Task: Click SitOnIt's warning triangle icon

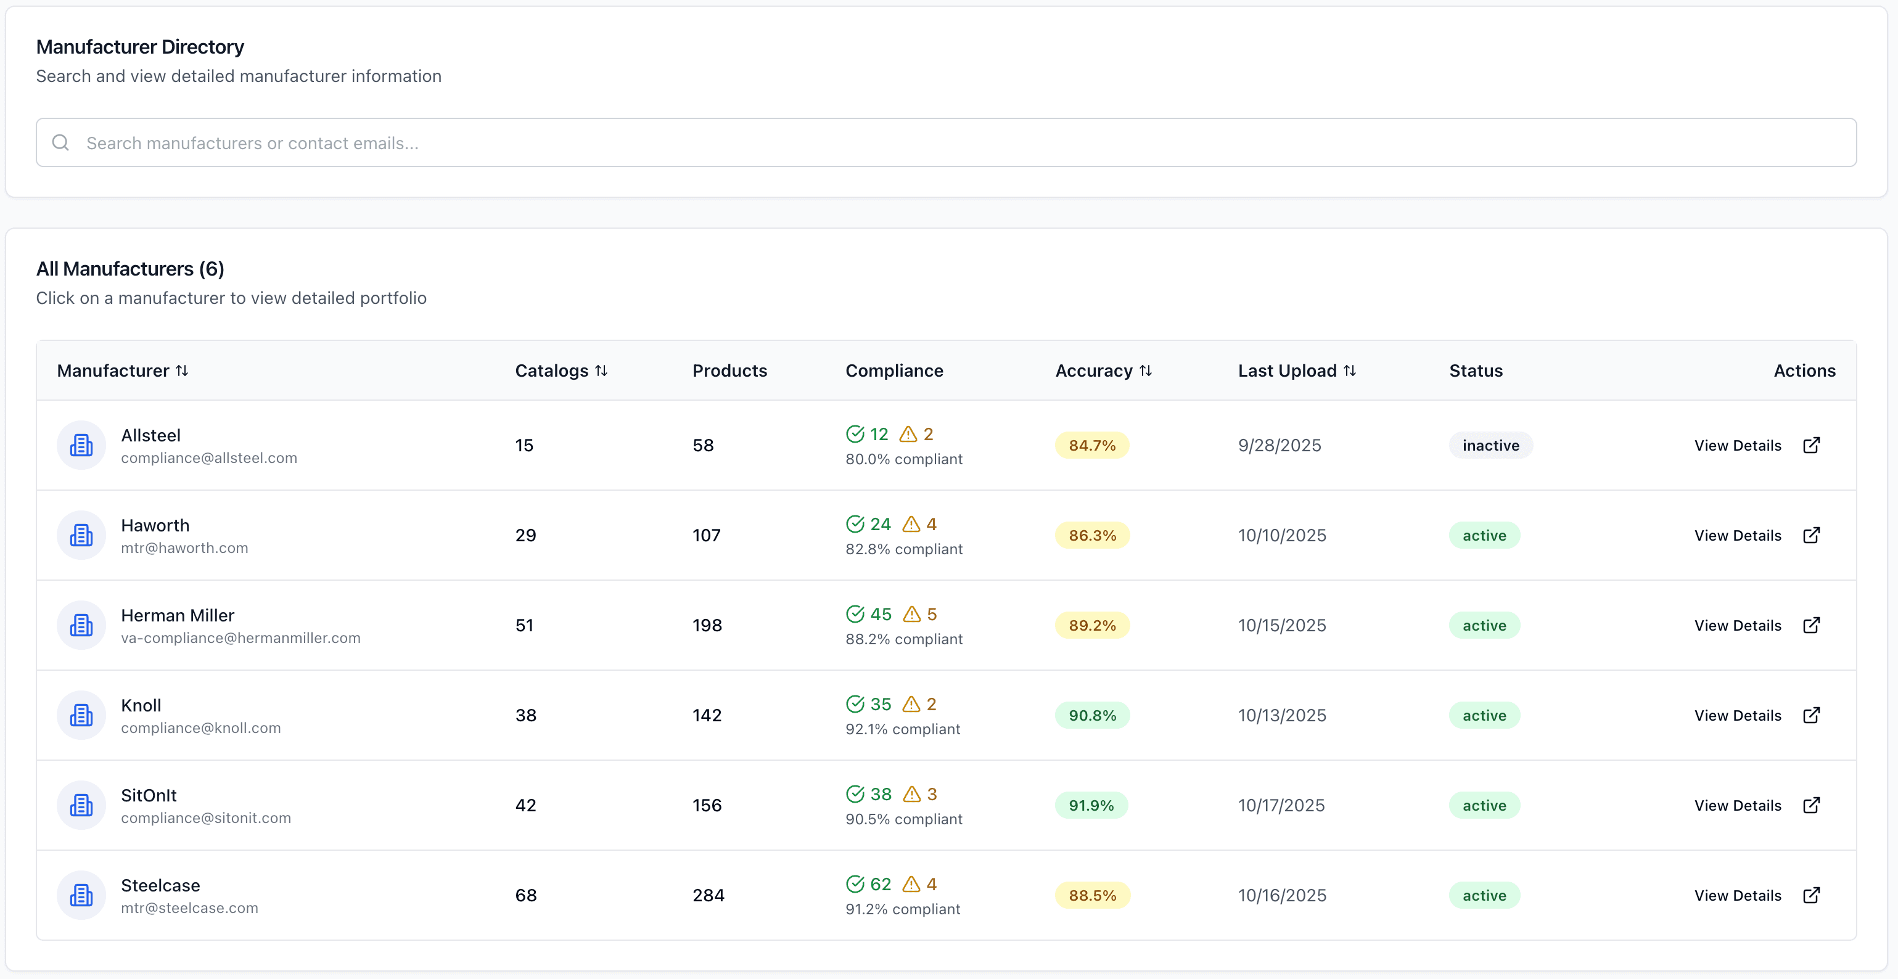Action: tap(912, 794)
